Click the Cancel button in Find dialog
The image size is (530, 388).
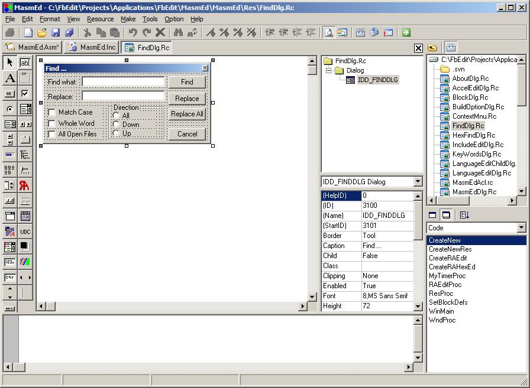coord(187,134)
